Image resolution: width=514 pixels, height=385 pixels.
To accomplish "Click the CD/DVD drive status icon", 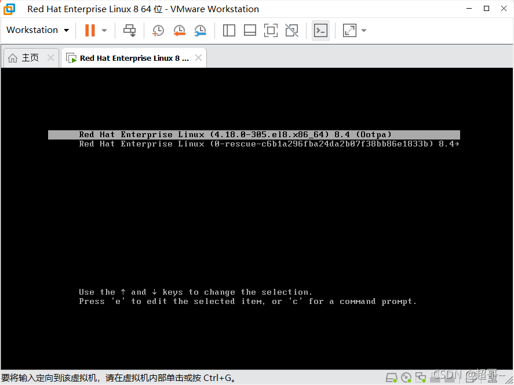I will click(x=406, y=378).
